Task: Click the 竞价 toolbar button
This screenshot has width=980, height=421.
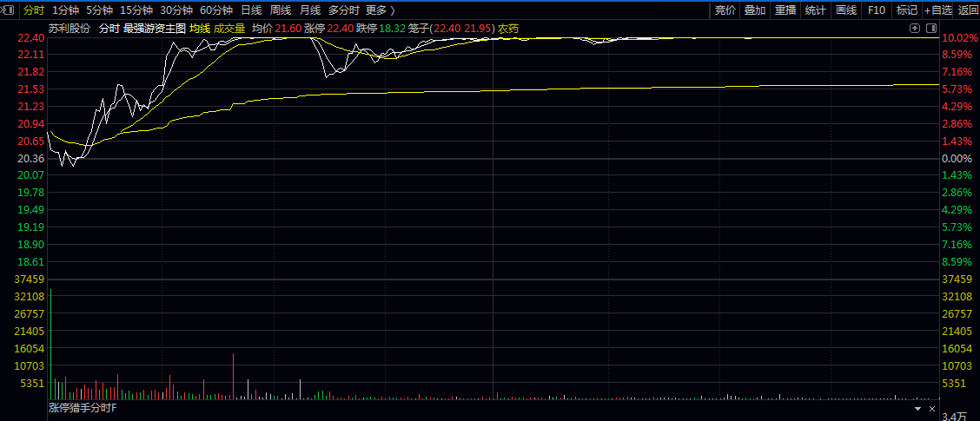Action: (725, 10)
